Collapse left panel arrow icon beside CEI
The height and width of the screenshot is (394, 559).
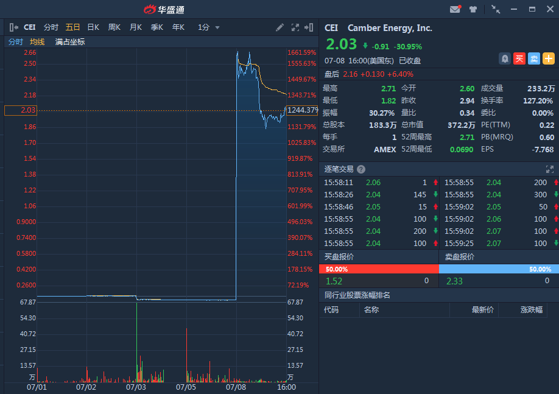(x=13, y=27)
